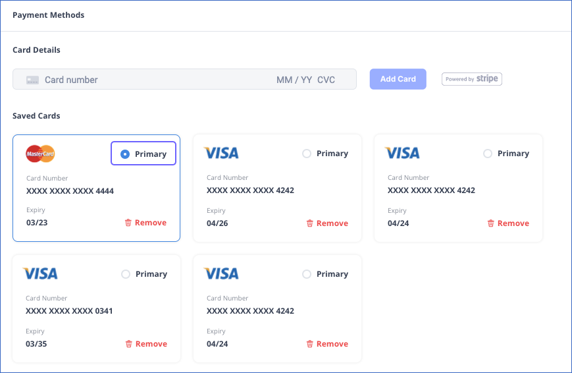The image size is (572, 373).
Task: Click the Card Details label
Action: click(x=36, y=50)
